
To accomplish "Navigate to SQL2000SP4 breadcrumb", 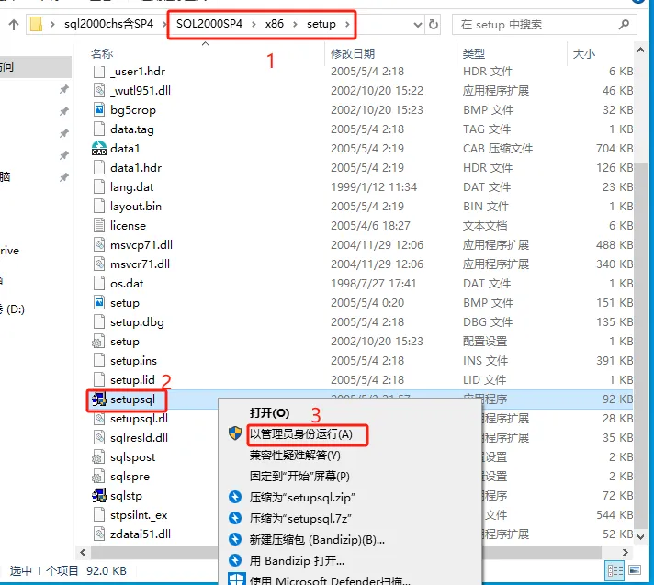I will pos(209,24).
